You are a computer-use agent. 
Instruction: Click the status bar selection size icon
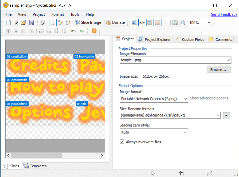210,174
